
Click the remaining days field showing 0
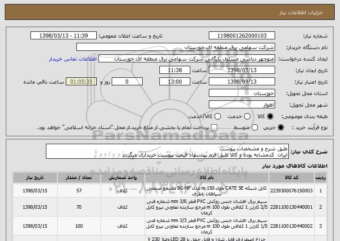tap(127, 82)
